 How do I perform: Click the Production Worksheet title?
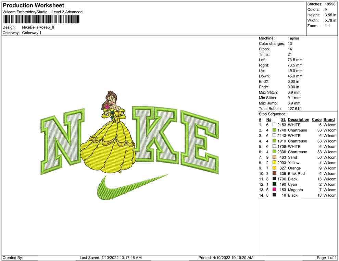34,5
